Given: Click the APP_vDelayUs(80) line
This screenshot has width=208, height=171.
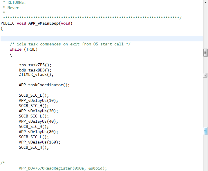Looking at the screenshot, I should coord(38,132).
